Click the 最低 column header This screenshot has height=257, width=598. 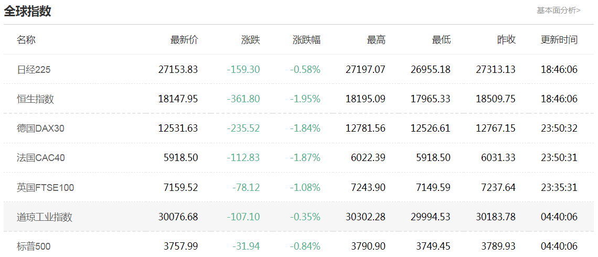point(441,40)
